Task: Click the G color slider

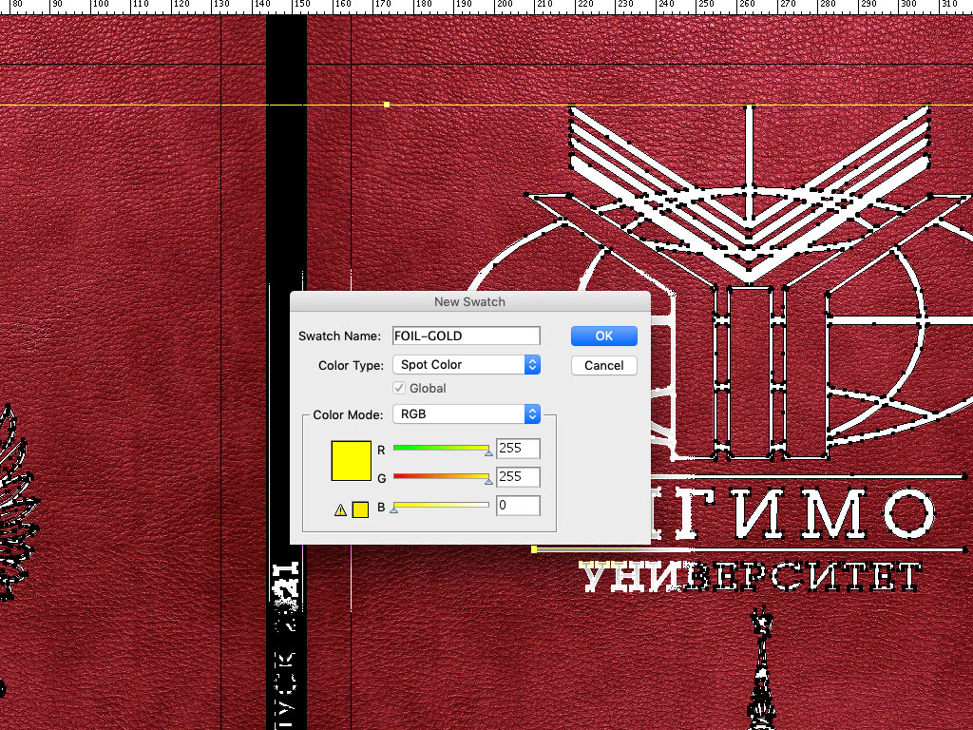Action: (x=441, y=477)
